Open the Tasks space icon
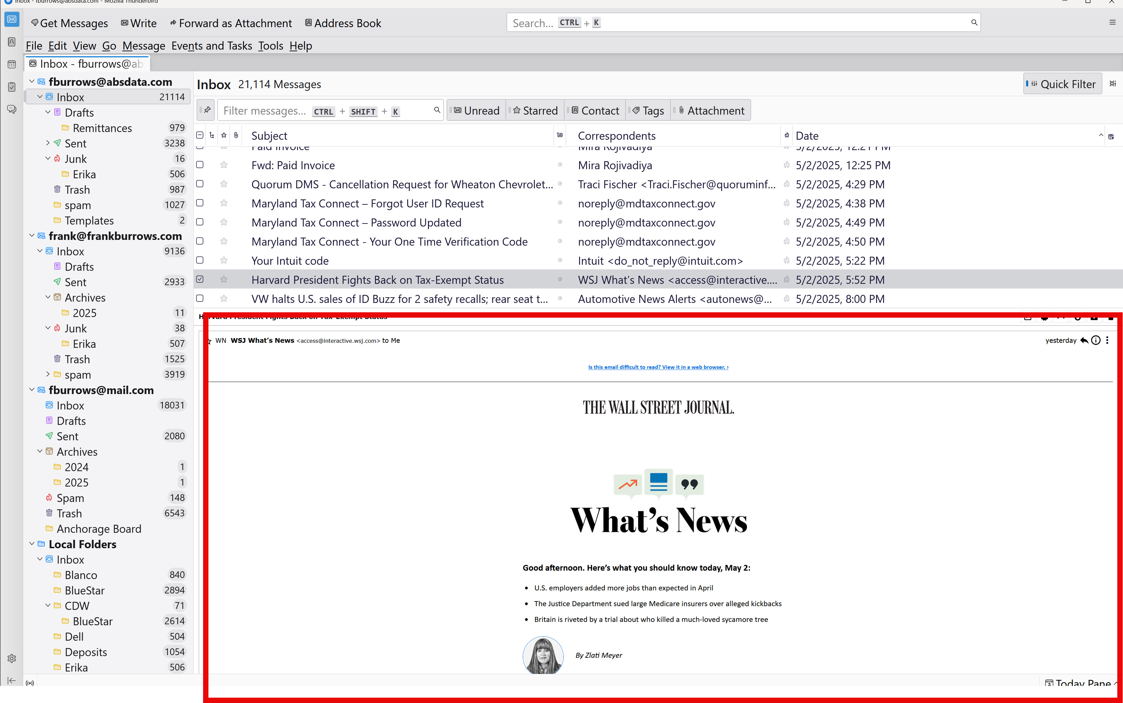1123x703 pixels. (x=12, y=87)
